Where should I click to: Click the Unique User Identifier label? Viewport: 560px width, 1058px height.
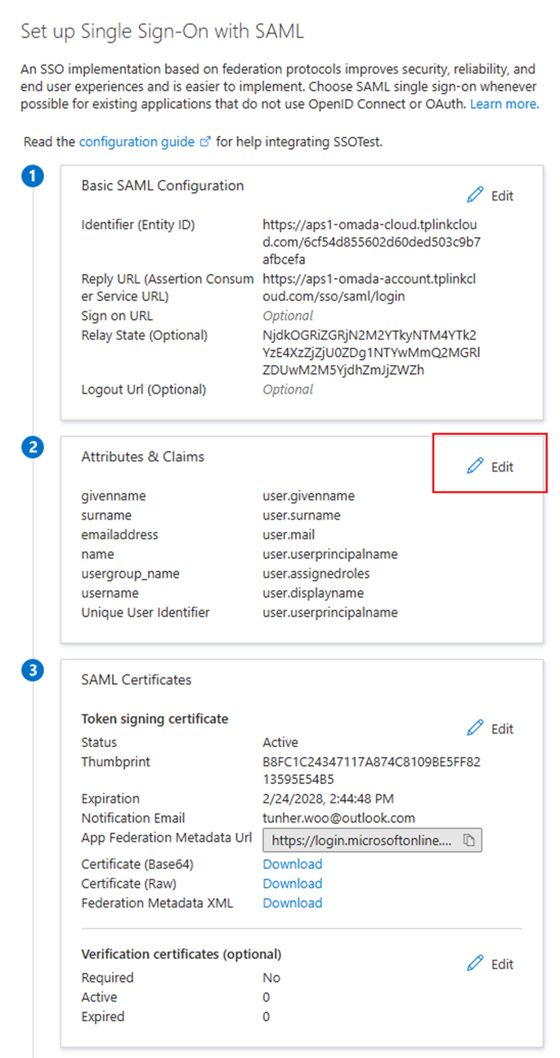146,612
